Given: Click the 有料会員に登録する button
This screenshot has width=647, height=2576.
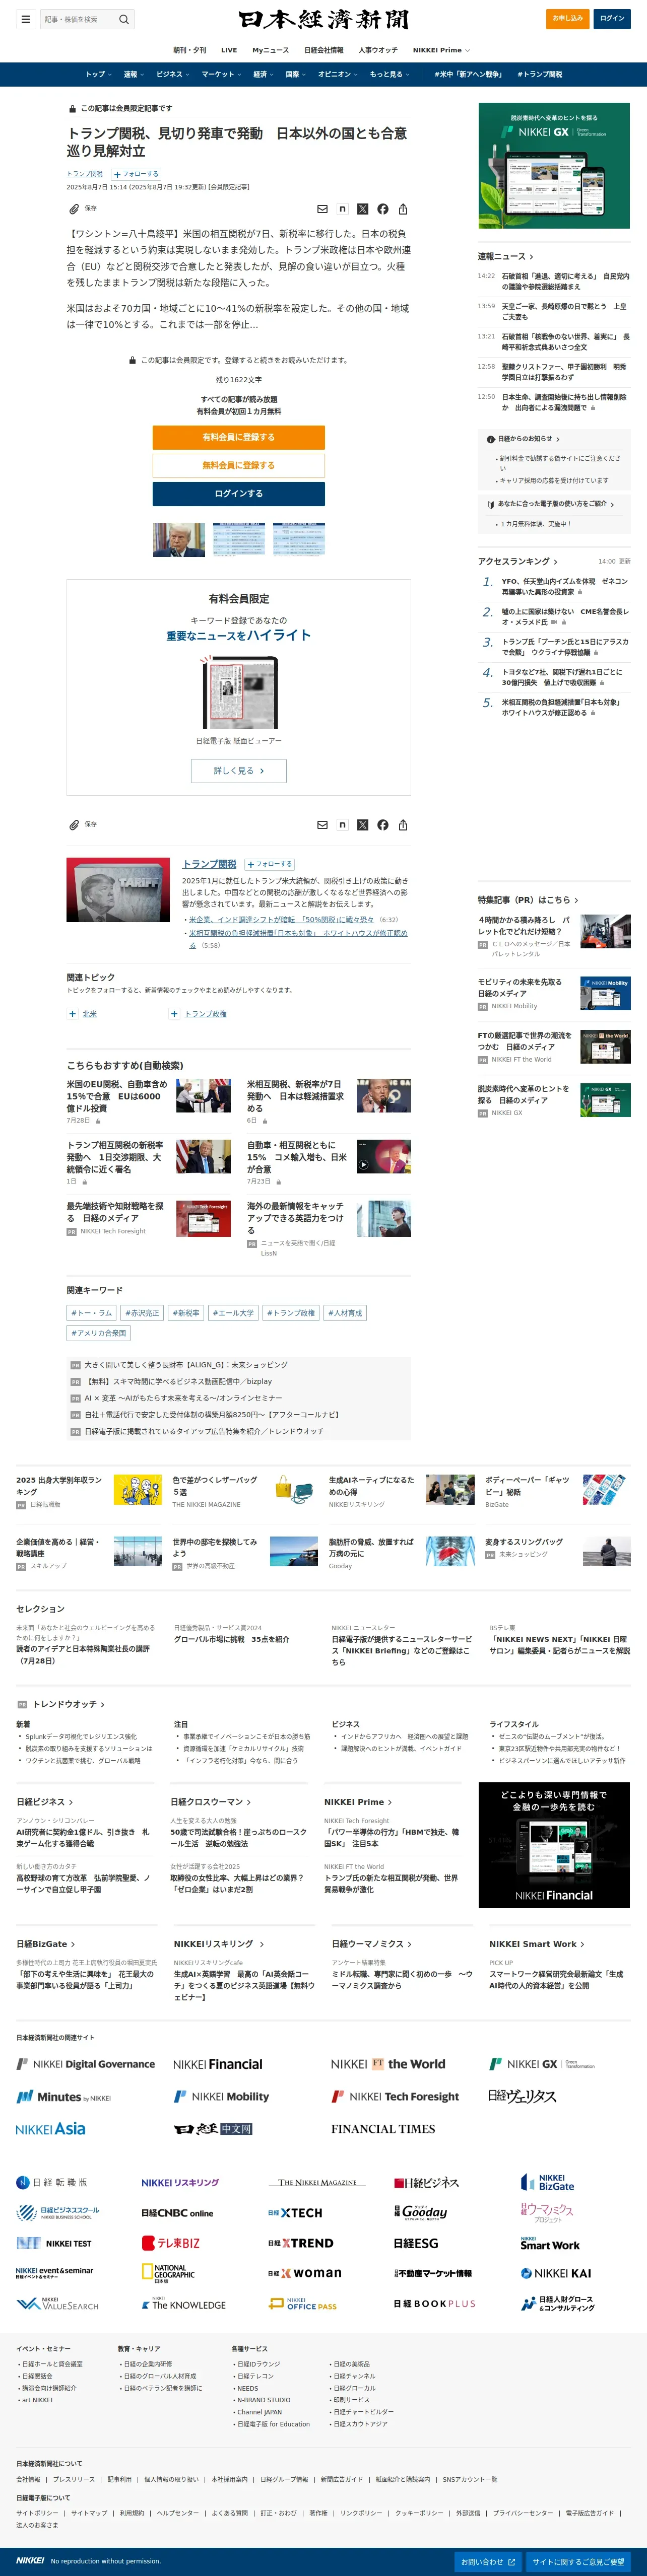Looking at the screenshot, I should 238,437.
